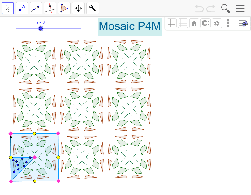Open the main hamburger menu

tap(240, 8)
